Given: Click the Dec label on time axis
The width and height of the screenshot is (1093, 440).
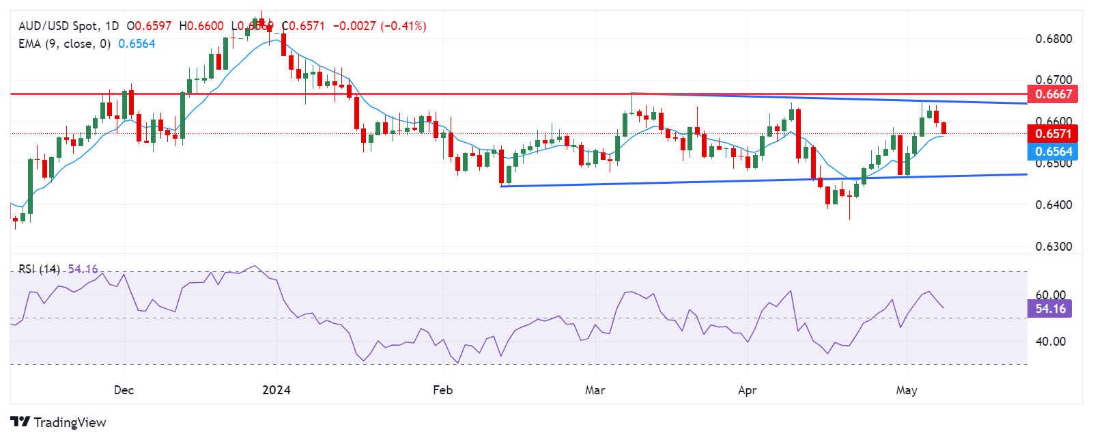Looking at the screenshot, I should click(x=124, y=390).
